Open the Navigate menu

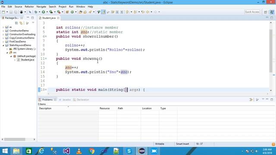(x=41, y=6)
